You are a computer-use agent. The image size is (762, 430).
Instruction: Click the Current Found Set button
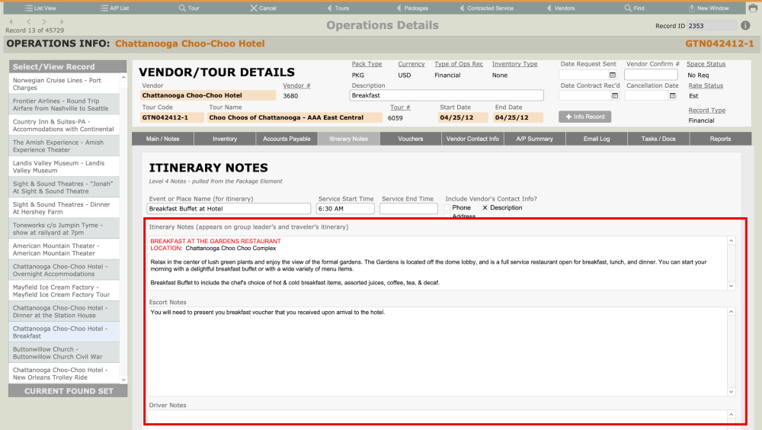[68, 391]
